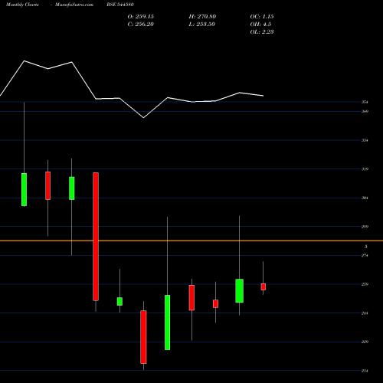Click the tallest red candlestick body
The width and height of the screenshot is (383, 383).
[x=96, y=237]
